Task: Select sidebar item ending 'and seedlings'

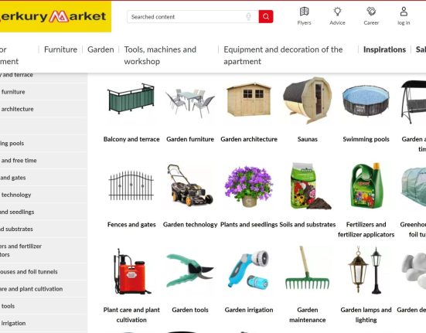Action: click(x=17, y=212)
